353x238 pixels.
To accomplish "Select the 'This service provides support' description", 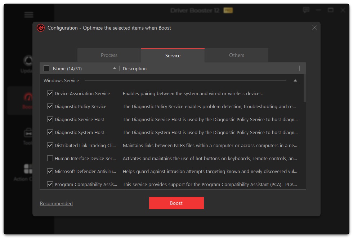I will (x=210, y=185).
